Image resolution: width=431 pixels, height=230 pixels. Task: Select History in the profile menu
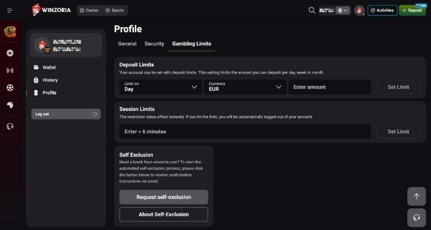click(50, 80)
